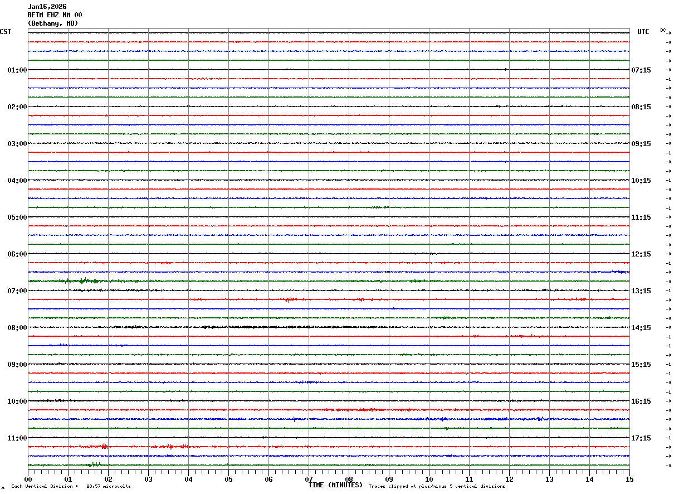Click the 'DC' column header
This screenshot has width=674, height=494.
point(663,30)
